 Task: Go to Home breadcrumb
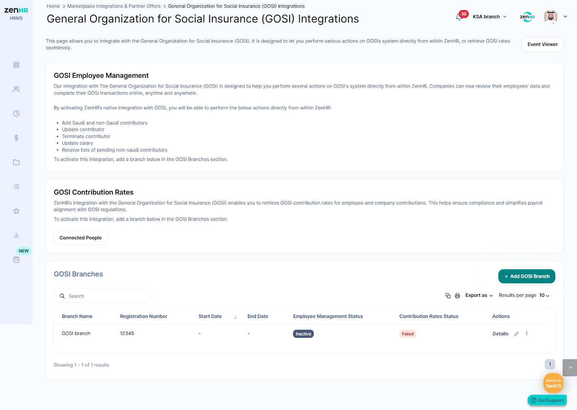(53, 6)
